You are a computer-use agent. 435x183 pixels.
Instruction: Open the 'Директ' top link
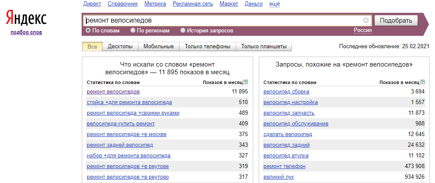click(92, 4)
